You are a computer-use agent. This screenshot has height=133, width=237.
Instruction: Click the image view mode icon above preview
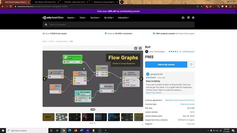click(136, 48)
